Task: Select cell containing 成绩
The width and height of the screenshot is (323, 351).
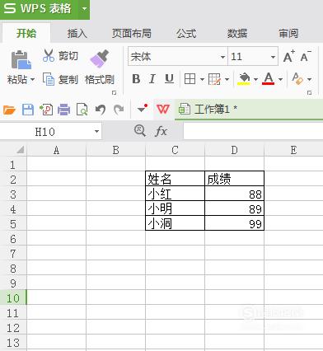Action: 234,179
